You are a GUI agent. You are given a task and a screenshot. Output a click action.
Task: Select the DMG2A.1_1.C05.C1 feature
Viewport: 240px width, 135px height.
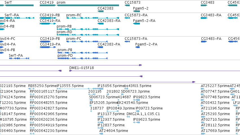[x=128, y=117]
